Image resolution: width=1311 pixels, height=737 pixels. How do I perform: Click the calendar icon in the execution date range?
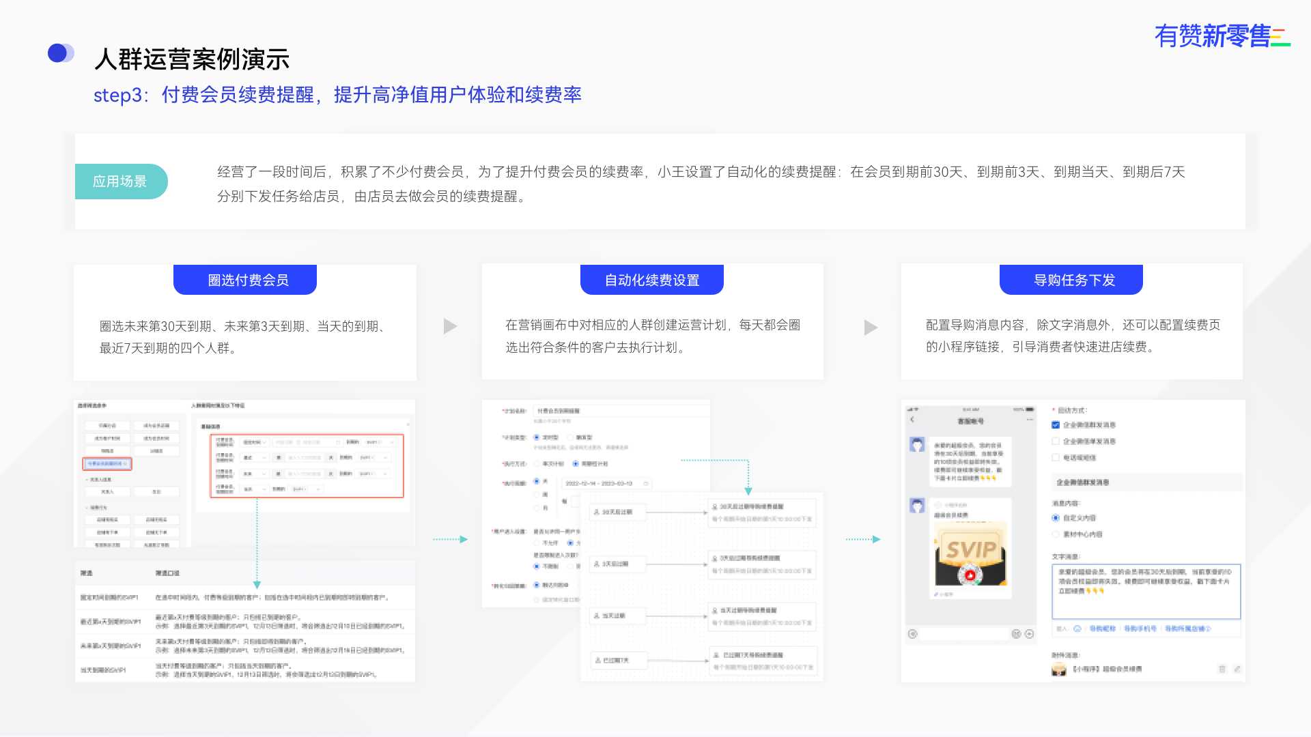coord(645,483)
